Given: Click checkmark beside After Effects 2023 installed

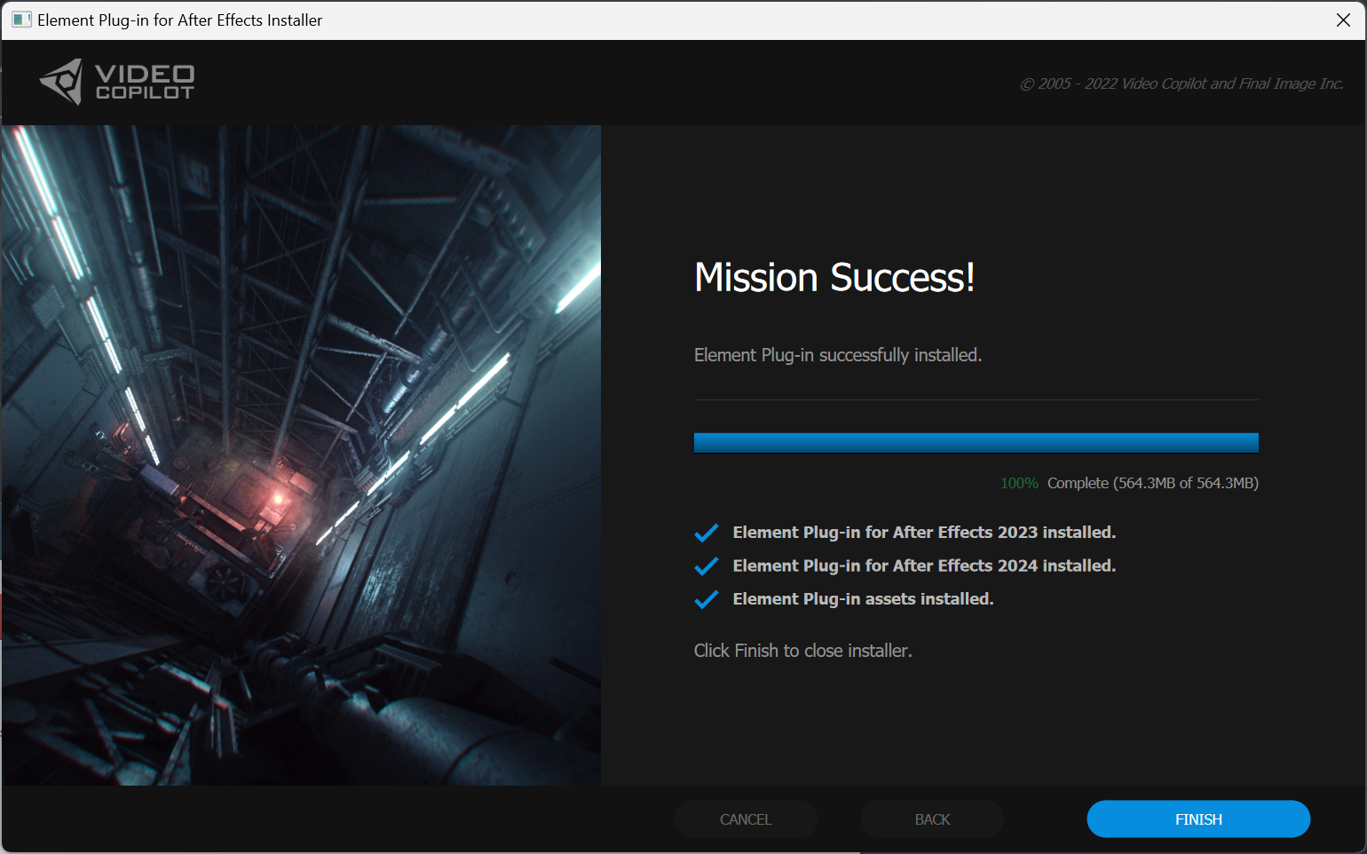Looking at the screenshot, I should click(x=706, y=533).
